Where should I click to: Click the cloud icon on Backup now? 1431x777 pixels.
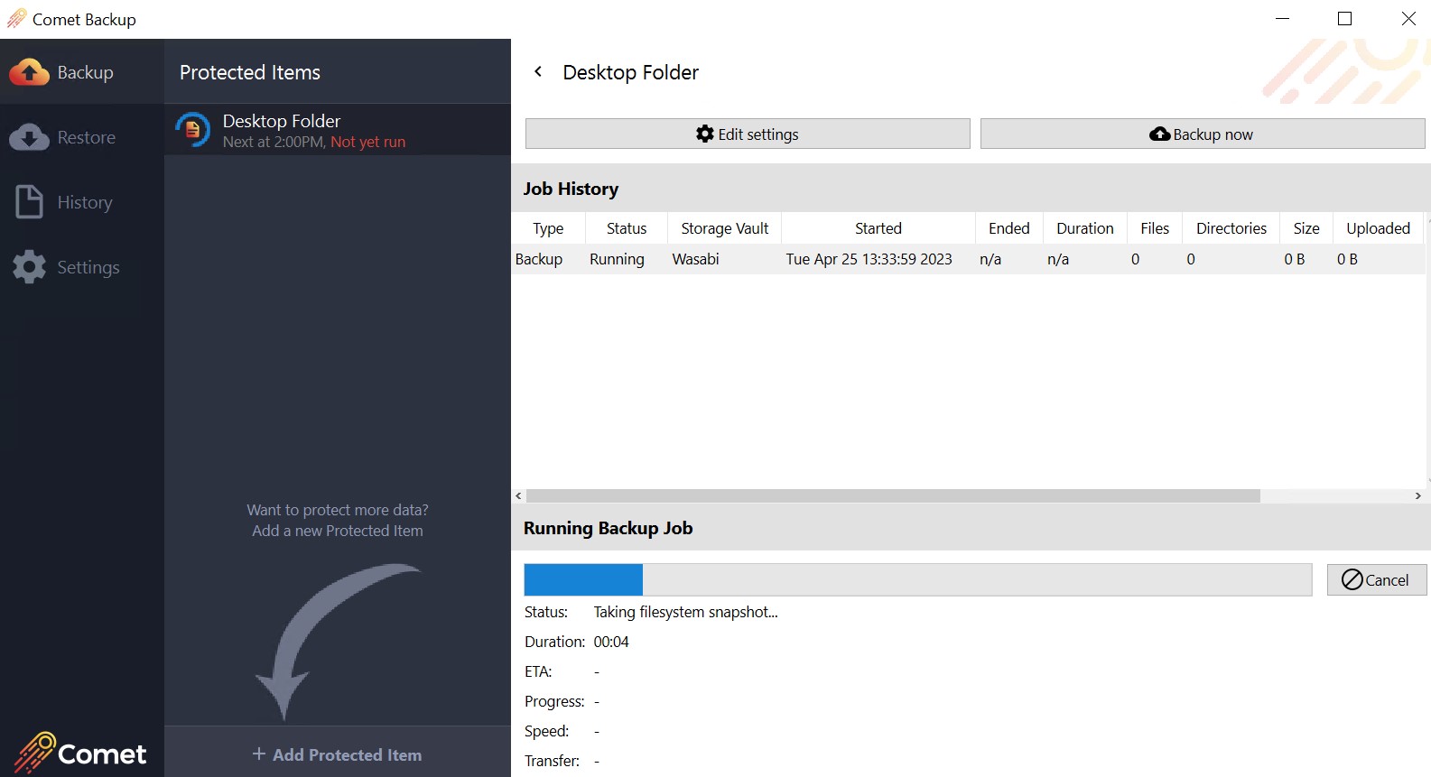coord(1160,134)
